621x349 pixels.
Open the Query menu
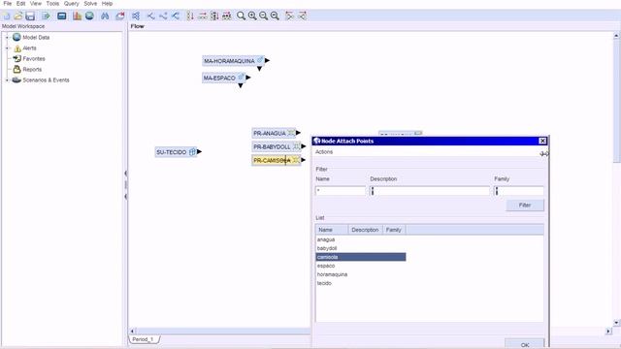pos(71,4)
